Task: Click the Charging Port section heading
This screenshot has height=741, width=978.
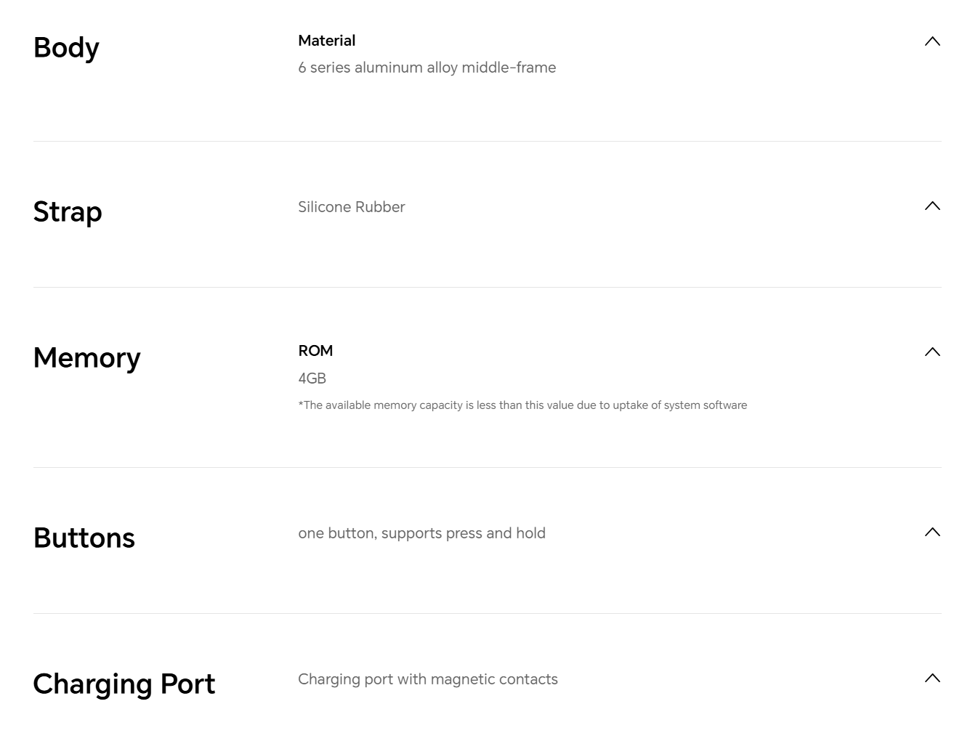Action: (124, 684)
